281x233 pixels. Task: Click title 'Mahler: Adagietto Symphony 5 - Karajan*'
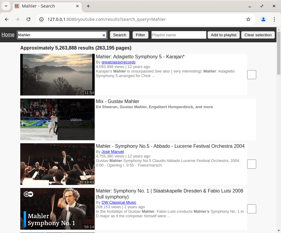tap(140, 57)
